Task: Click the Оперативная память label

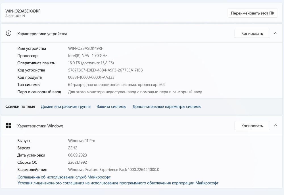Action: tap(36, 63)
